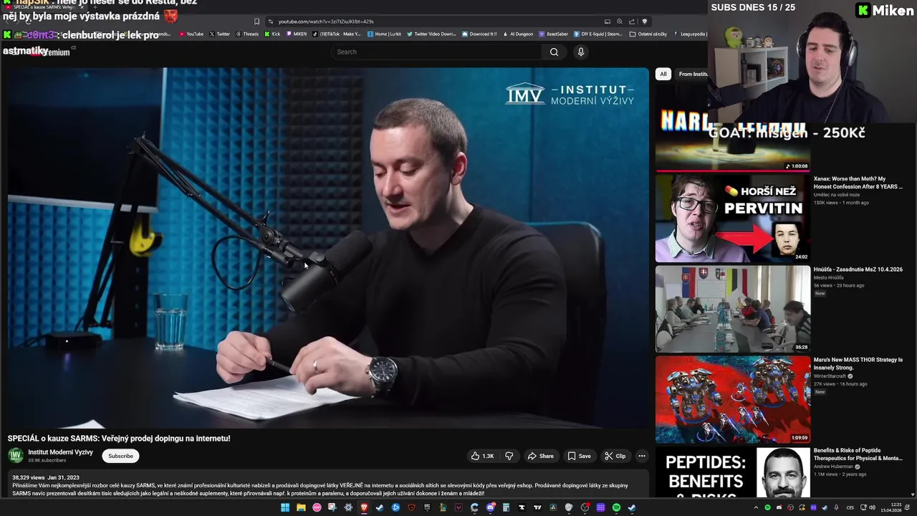Open the Windows Start menu
The height and width of the screenshot is (516, 917).
(x=285, y=507)
